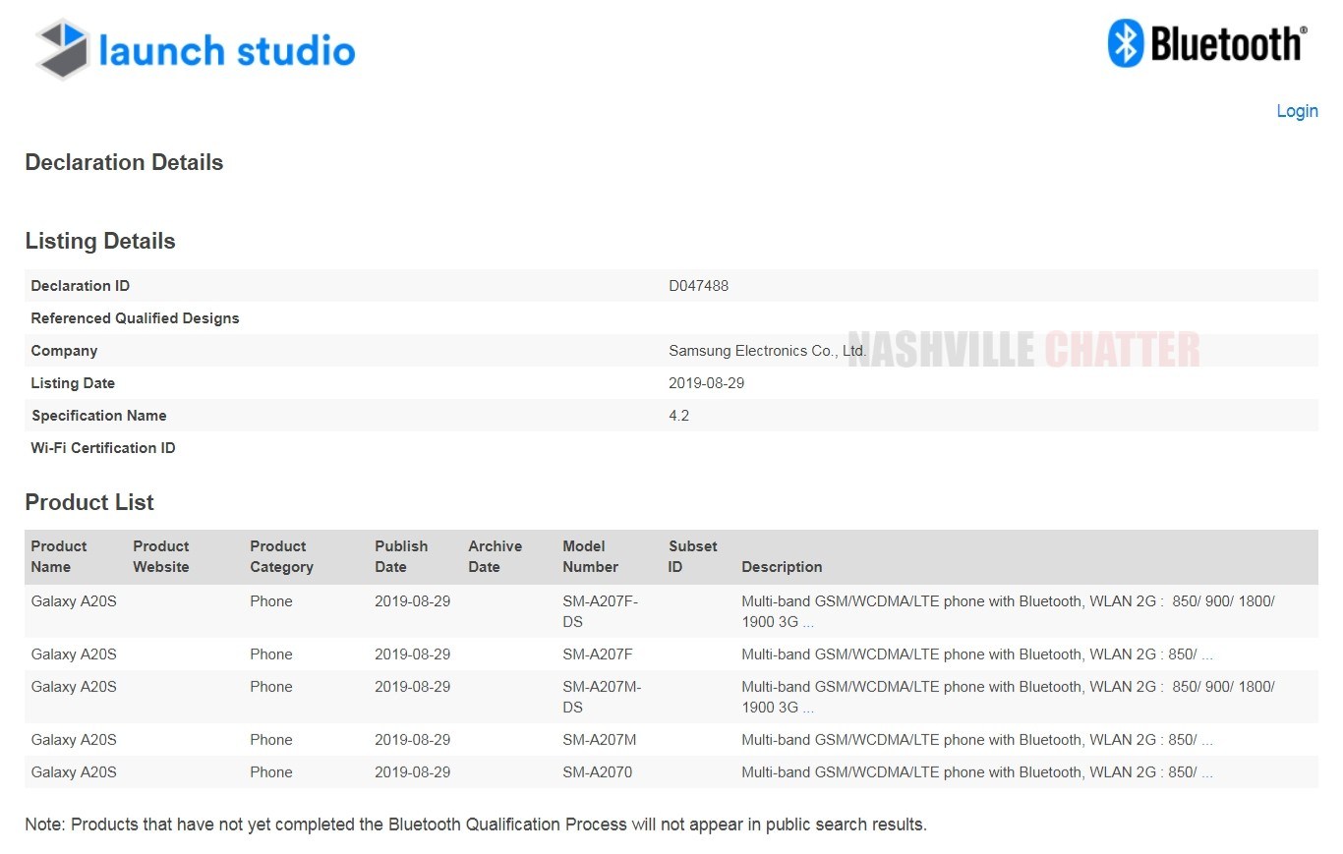Select model number SM-A2070
The height and width of the screenshot is (854, 1343).
coord(598,772)
